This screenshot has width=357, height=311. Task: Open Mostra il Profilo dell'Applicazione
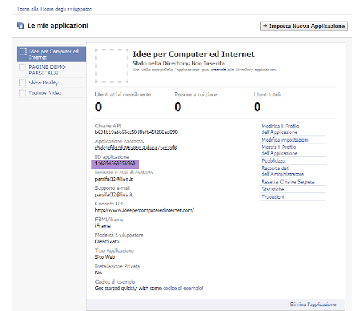pyautogui.click(x=280, y=150)
